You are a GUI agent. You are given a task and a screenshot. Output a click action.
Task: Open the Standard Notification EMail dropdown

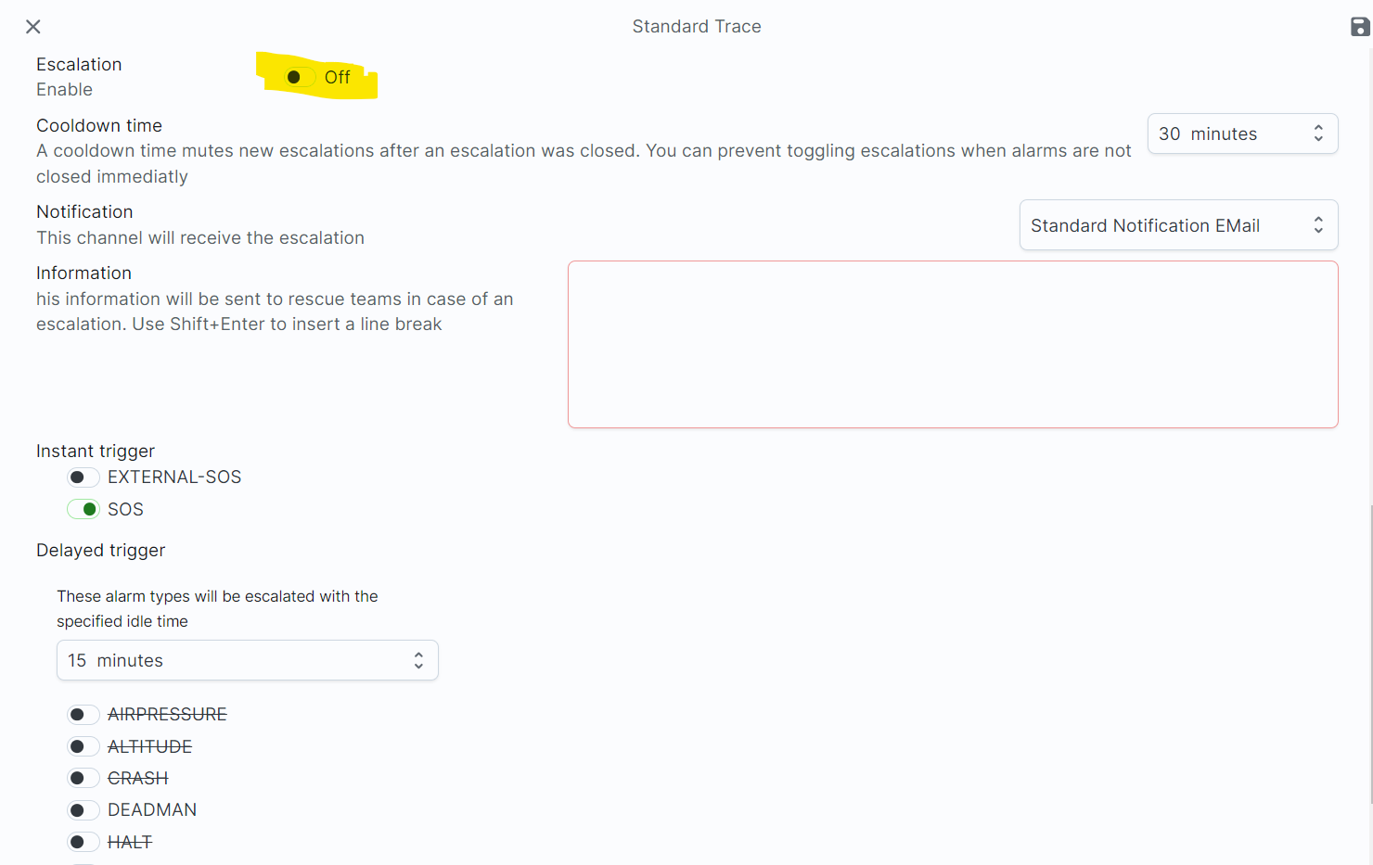point(1177,225)
